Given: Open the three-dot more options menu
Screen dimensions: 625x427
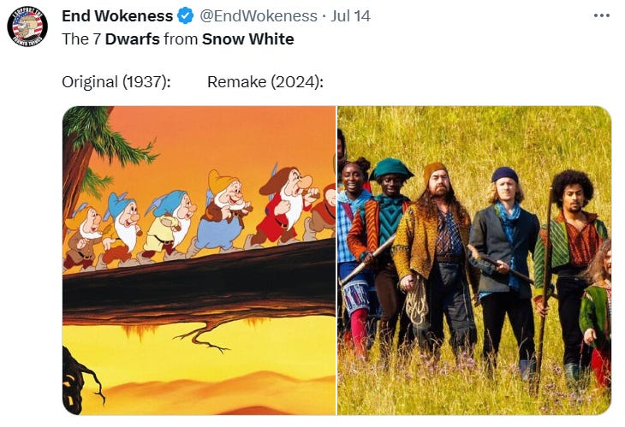Looking at the screenshot, I should [602, 15].
